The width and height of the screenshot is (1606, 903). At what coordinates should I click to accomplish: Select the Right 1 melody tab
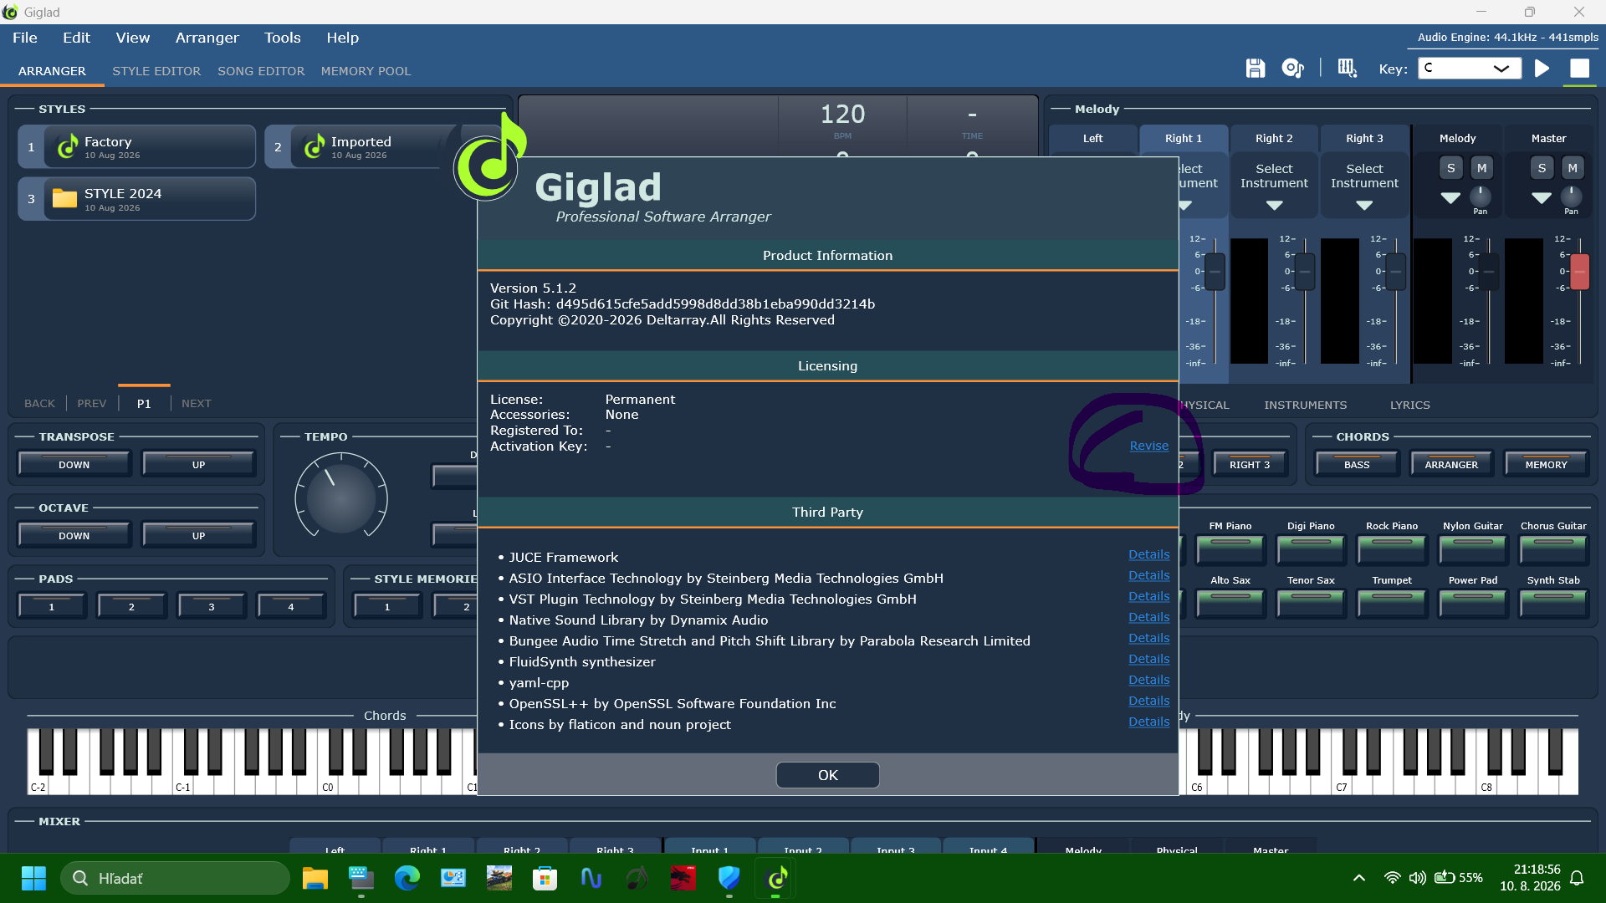pos(1184,139)
